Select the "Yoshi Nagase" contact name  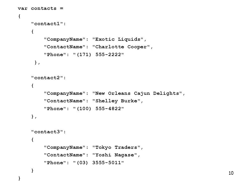click(115, 155)
